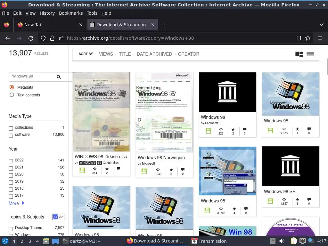Sort results by CREATOR

tap(188, 54)
